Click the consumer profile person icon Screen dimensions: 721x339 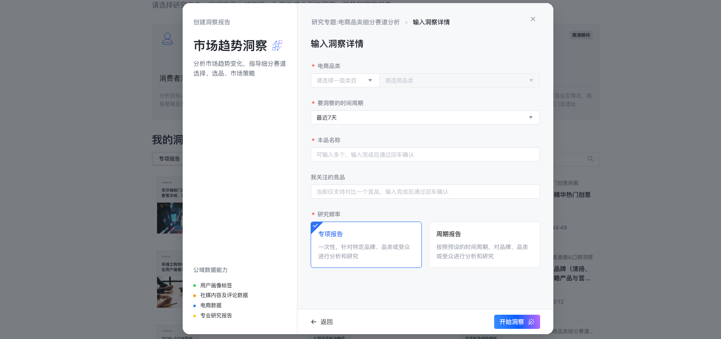[168, 39]
